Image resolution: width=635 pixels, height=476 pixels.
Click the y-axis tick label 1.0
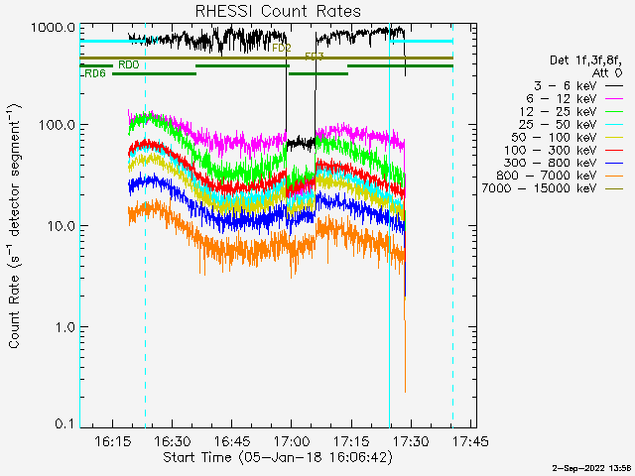[65, 327]
